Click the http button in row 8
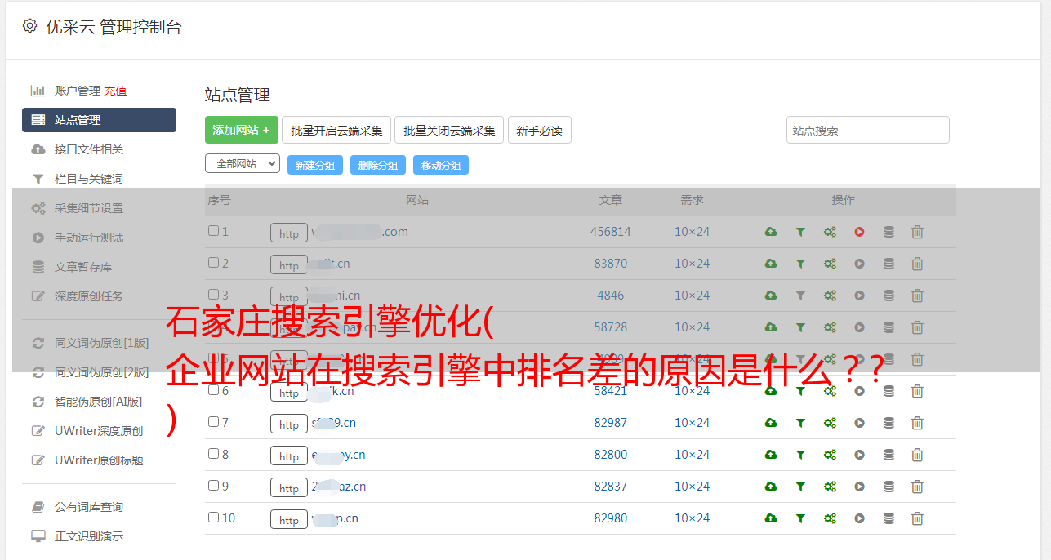 (289, 456)
